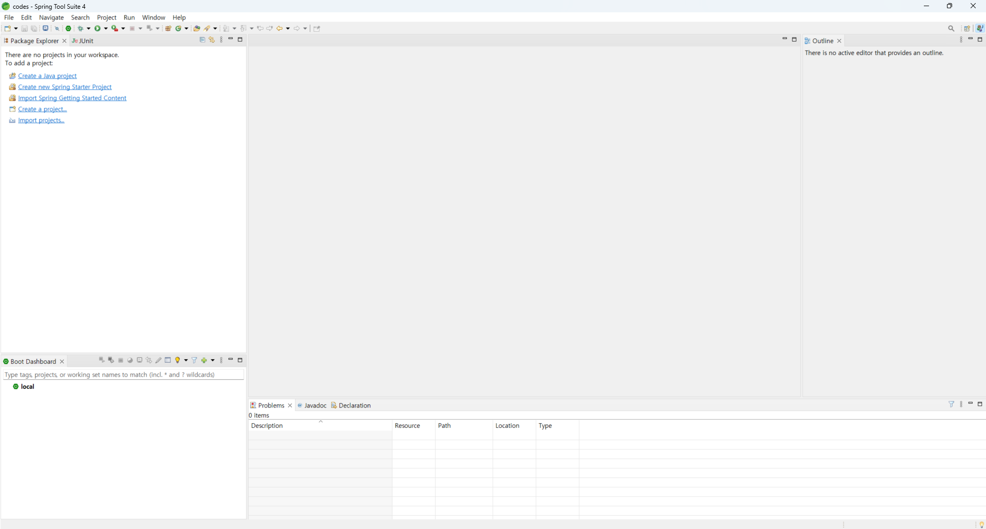Open the Project menu
The image size is (986, 529).
point(107,17)
